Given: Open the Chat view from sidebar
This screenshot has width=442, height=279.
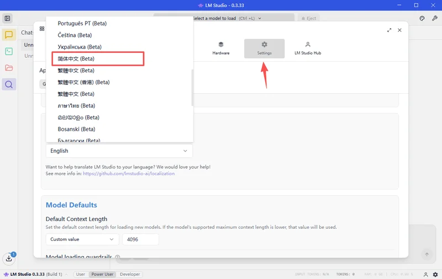Looking at the screenshot, I should [x=9, y=35].
